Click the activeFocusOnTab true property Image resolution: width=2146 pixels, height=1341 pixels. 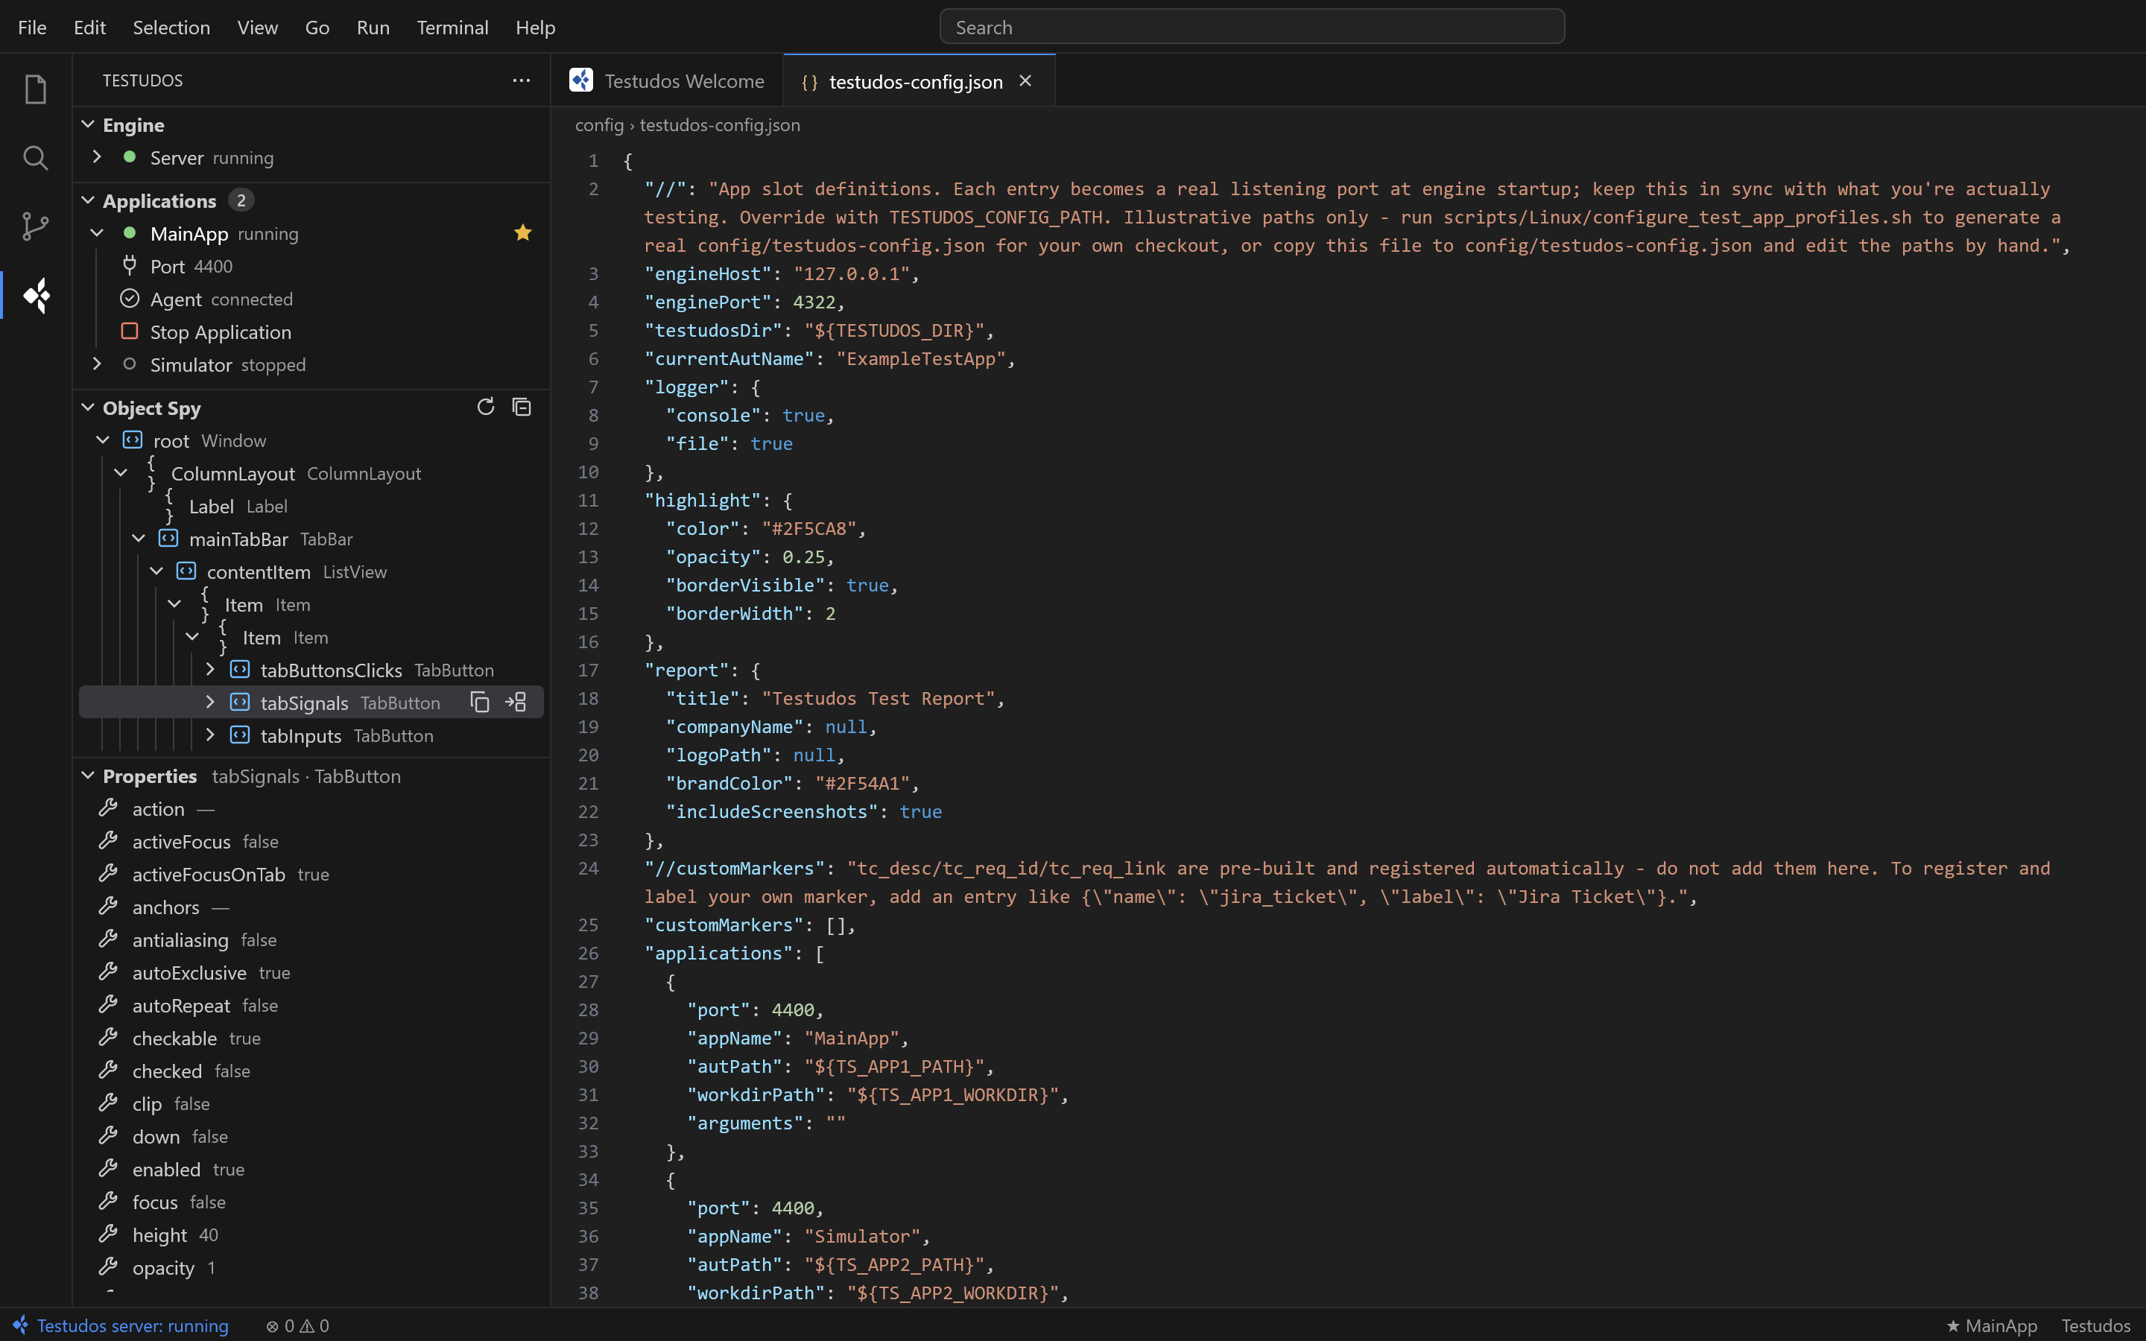(311, 875)
